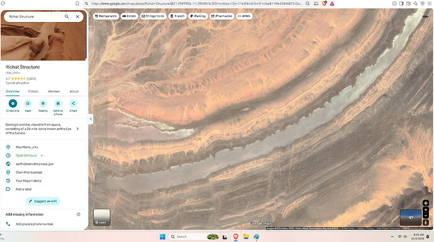Viewport: 434px width, 242px height.
Task: Click the info icon beside Add missing information
Action: (79, 214)
